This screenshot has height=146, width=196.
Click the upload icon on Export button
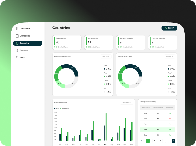tap(166, 28)
